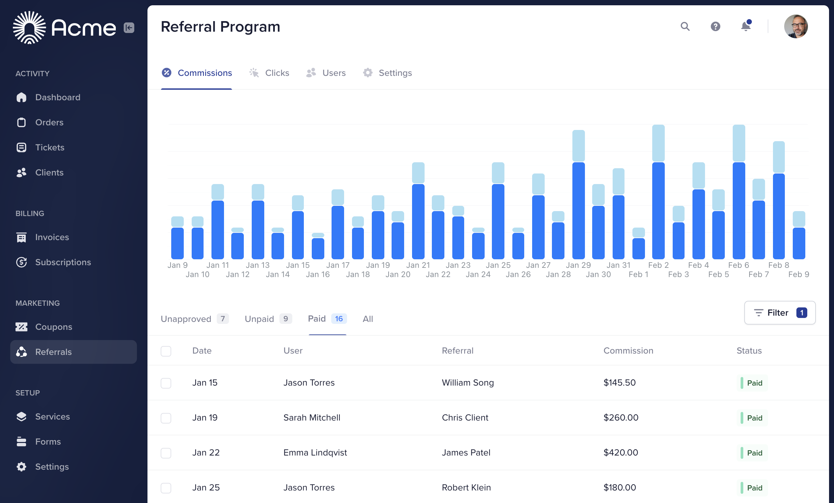
Task: Click the Status column header
Action: coord(749,351)
